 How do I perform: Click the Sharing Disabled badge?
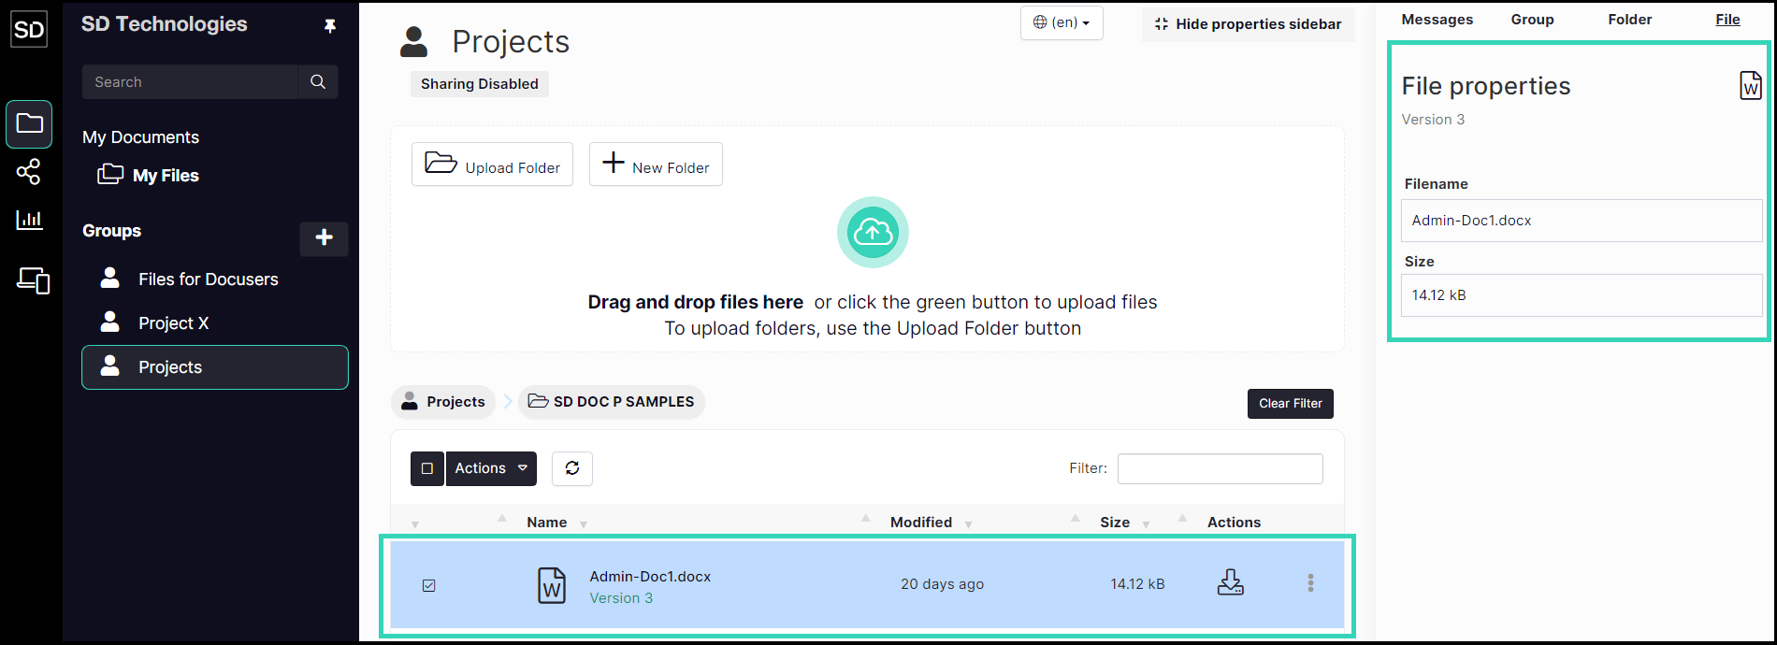pos(480,84)
